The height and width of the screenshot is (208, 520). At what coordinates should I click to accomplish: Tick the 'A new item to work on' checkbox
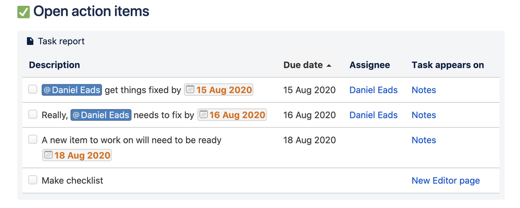(32, 140)
